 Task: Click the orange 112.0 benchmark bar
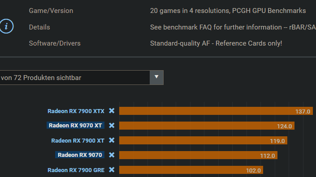pos(198,155)
